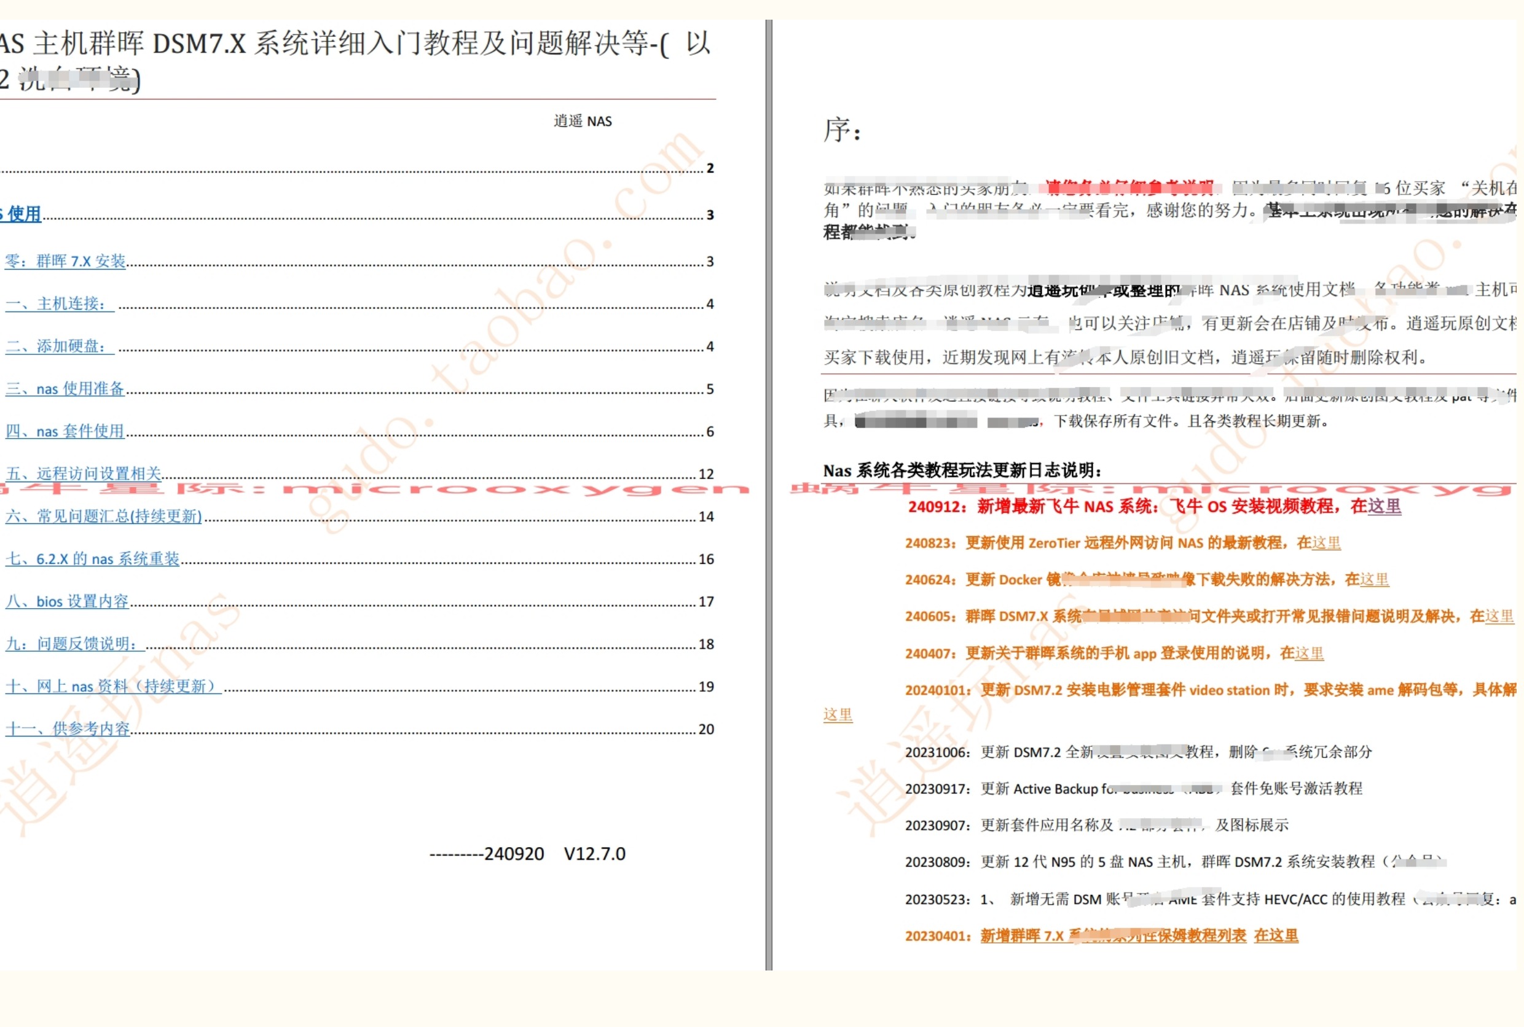Go to 七、6.2.X 的 nas 系统重装 link

[92, 560]
